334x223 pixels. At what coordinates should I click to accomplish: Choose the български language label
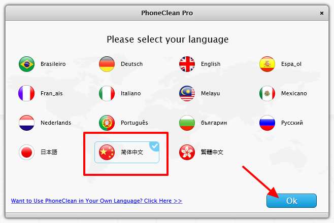(214, 123)
